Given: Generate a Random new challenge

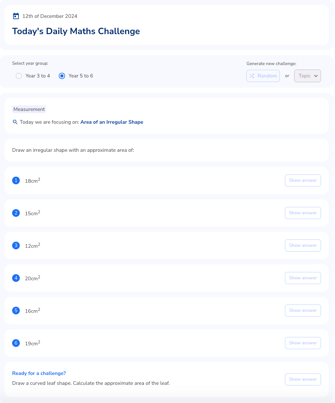Looking at the screenshot, I should (263, 76).
